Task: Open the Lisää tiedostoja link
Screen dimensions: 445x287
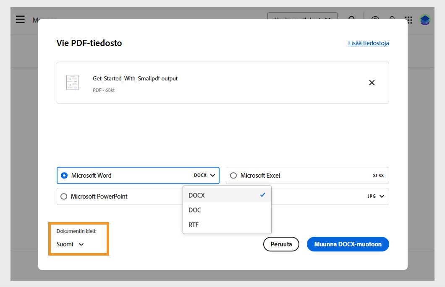Action: pos(368,43)
